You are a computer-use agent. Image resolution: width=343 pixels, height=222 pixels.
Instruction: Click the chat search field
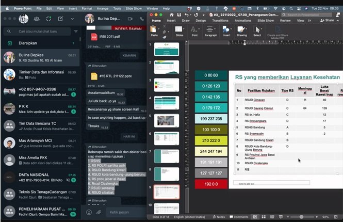tap(41, 31)
